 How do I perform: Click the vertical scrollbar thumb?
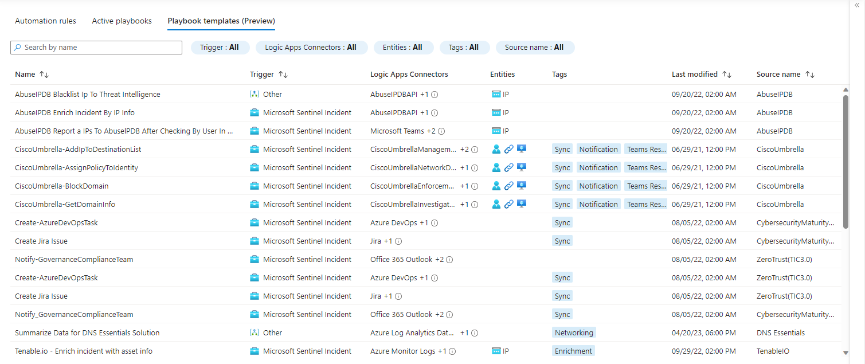point(846,162)
